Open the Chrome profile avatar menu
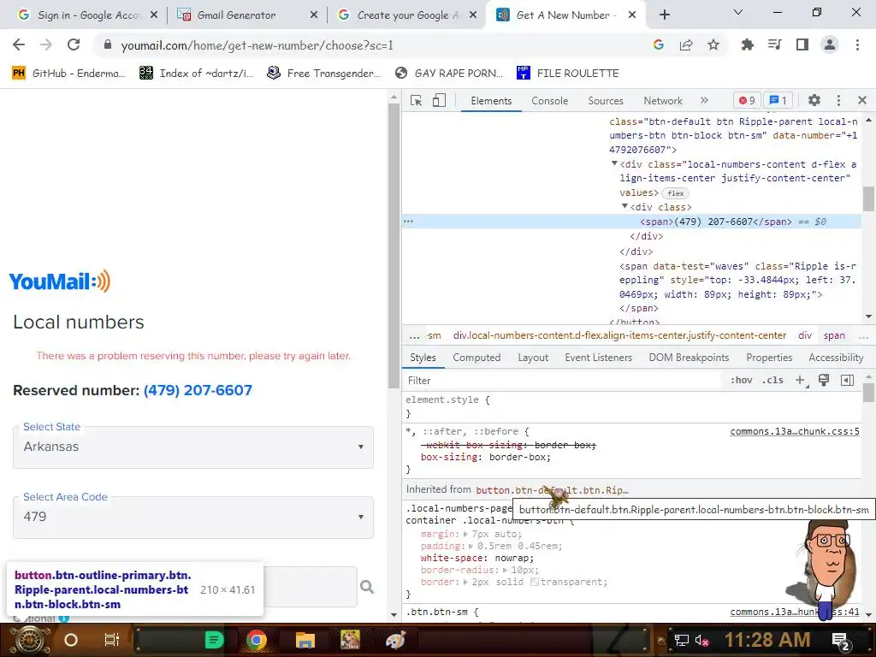Image resolution: width=876 pixels, height=657 pixels. [x=830, y=44]
